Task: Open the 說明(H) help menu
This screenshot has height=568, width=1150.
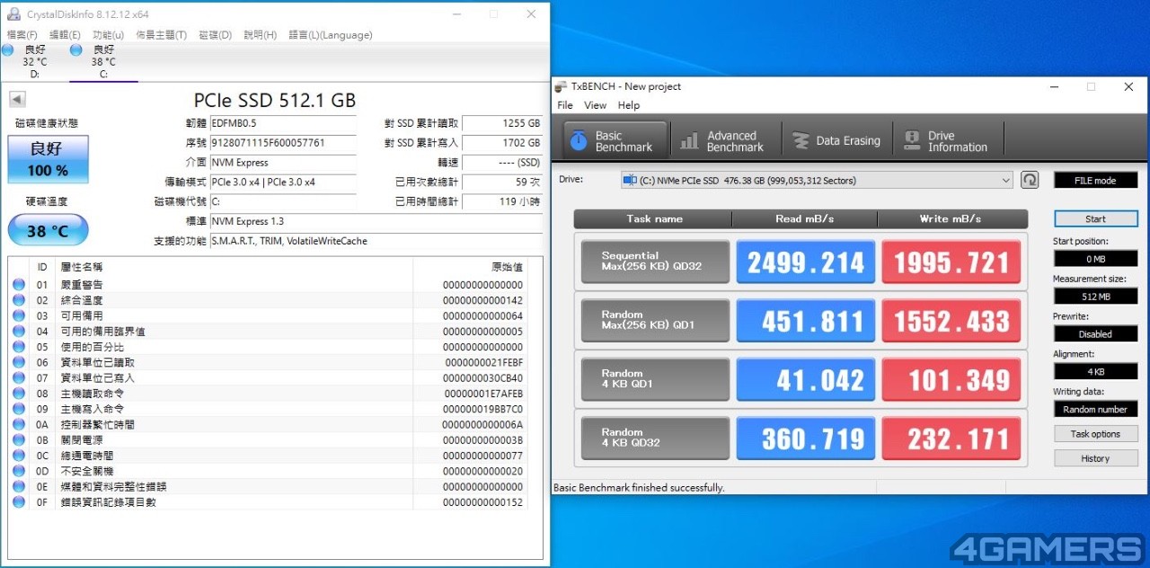Action: [x=261, y=35]
